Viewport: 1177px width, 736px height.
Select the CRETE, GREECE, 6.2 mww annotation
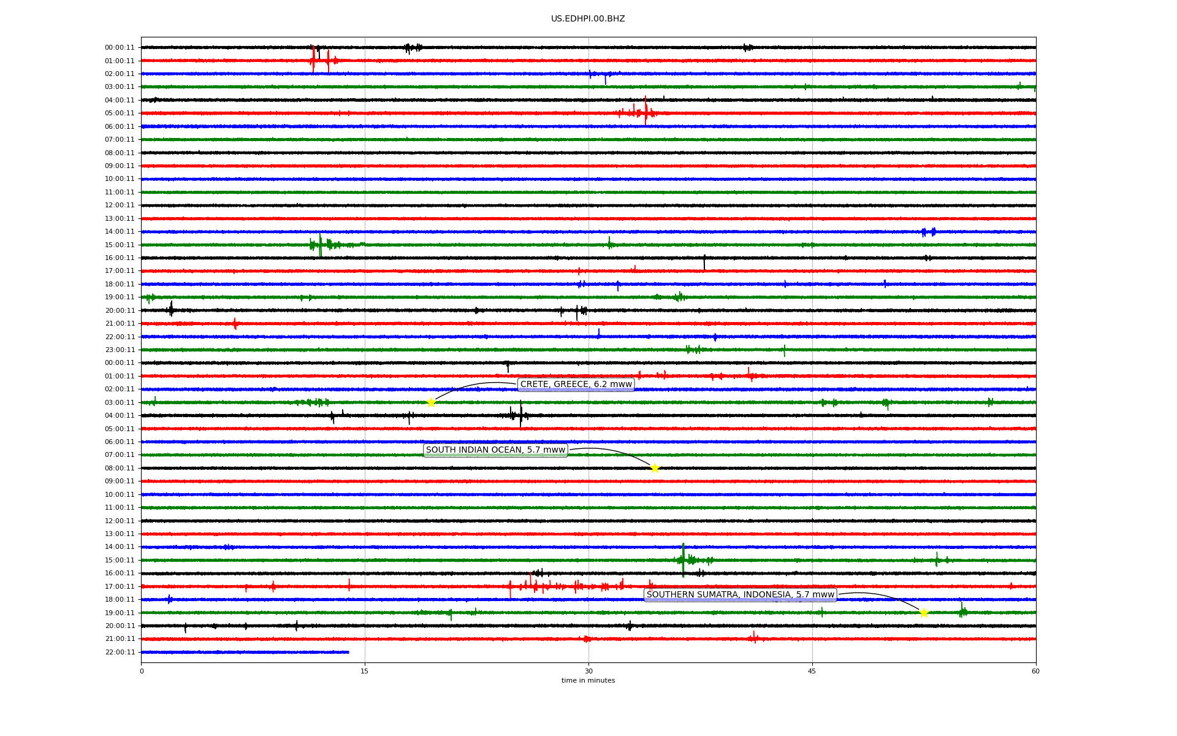576,385
